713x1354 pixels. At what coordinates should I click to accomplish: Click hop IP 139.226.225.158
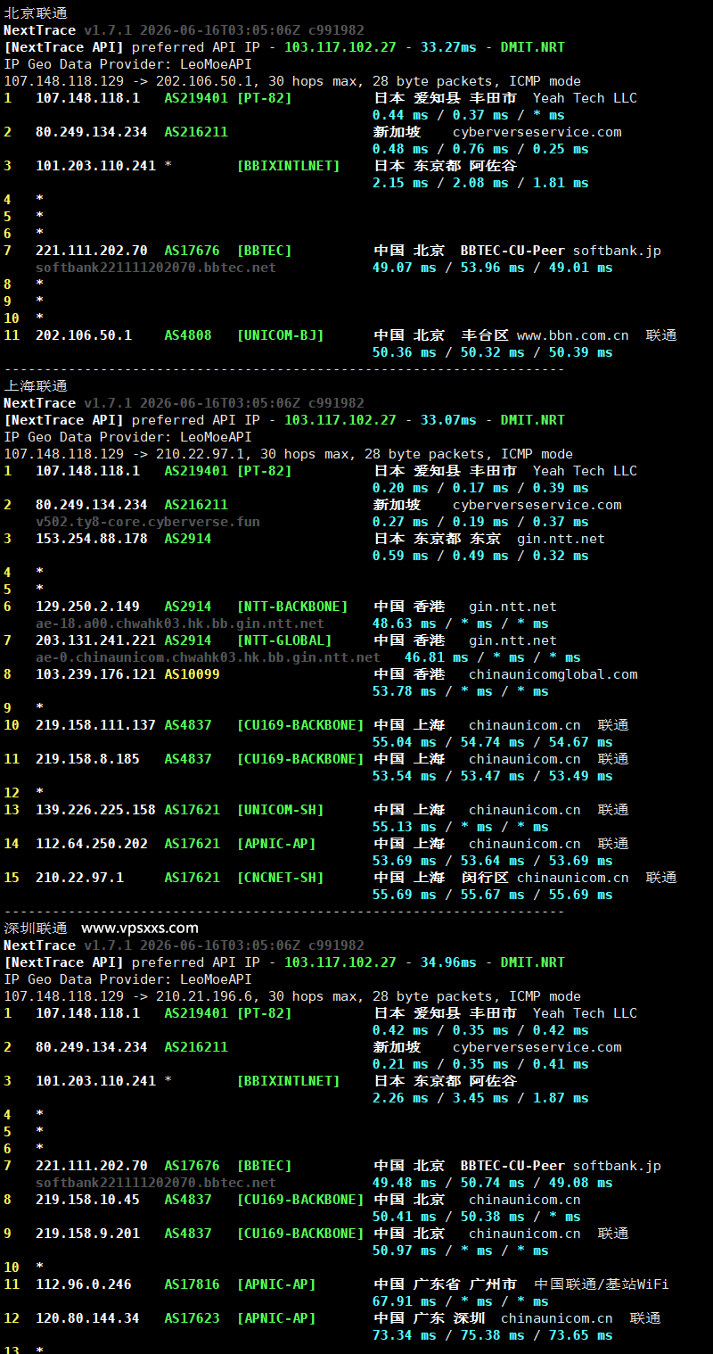click(x=95, y=810)
